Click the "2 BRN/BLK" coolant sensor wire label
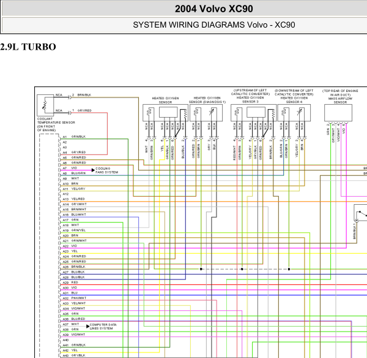367x358 pixels. (81, 95)
